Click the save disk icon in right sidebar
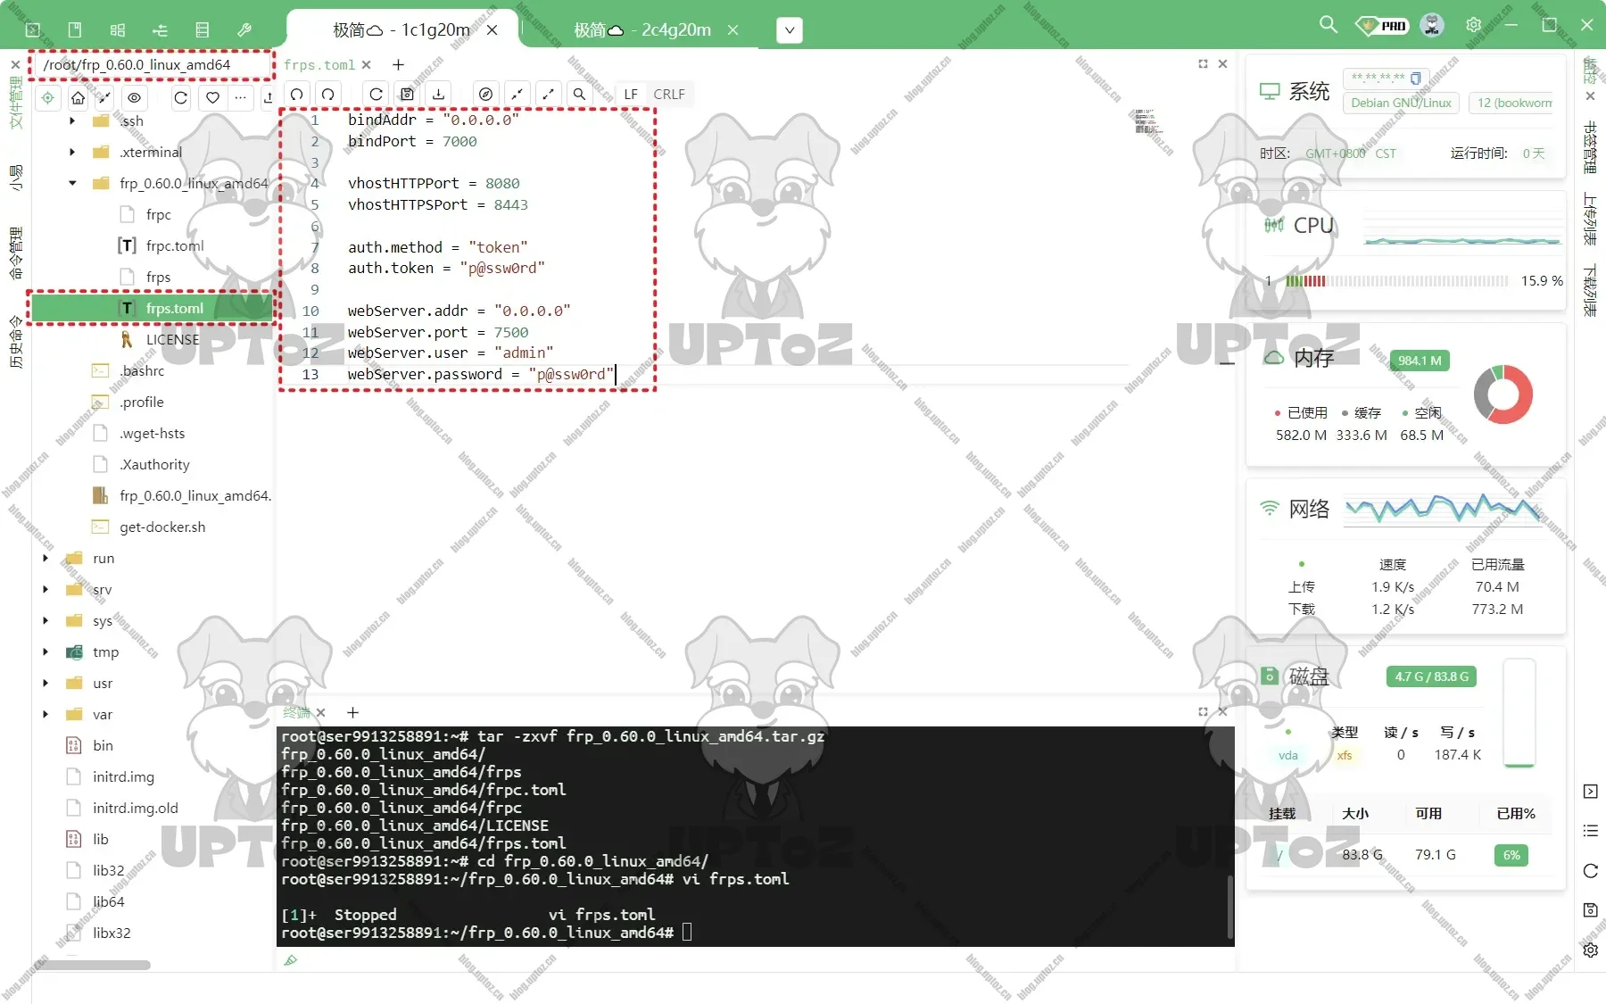The width and height of the screenshot is (1606, 1004). pos(1590,910)
